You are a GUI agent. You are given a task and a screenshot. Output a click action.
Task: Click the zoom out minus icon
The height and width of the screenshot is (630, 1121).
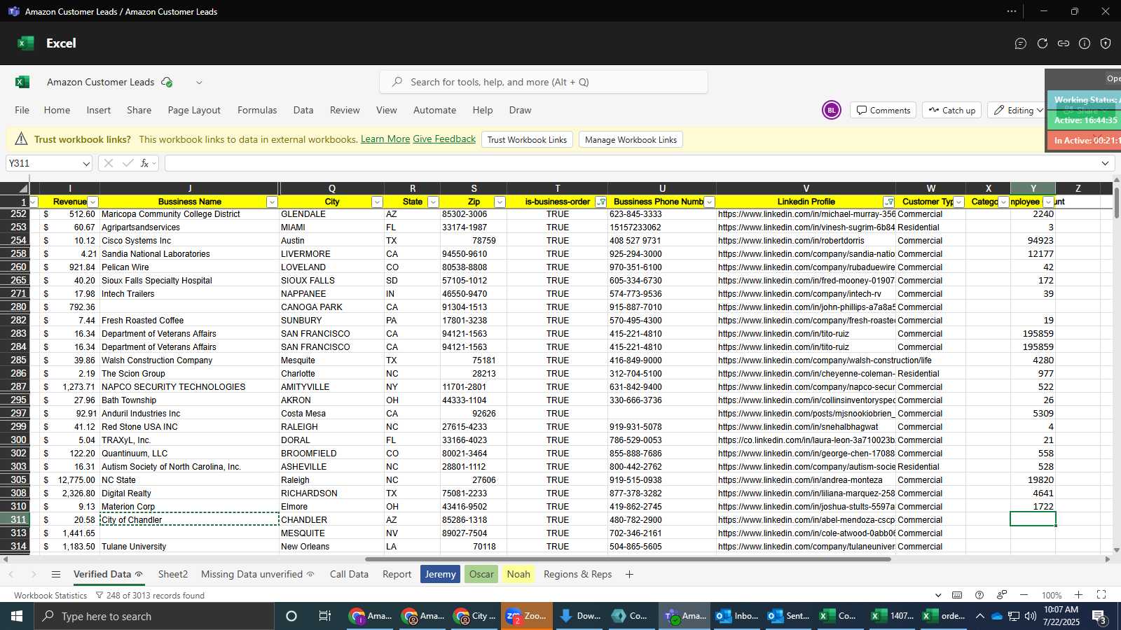pos(1024,595)
